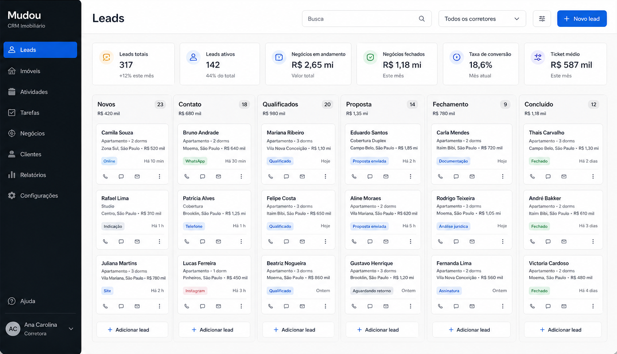Call Bruno Andrade via phone icon
The image size is (617, 354).
(x=187, y=177)
